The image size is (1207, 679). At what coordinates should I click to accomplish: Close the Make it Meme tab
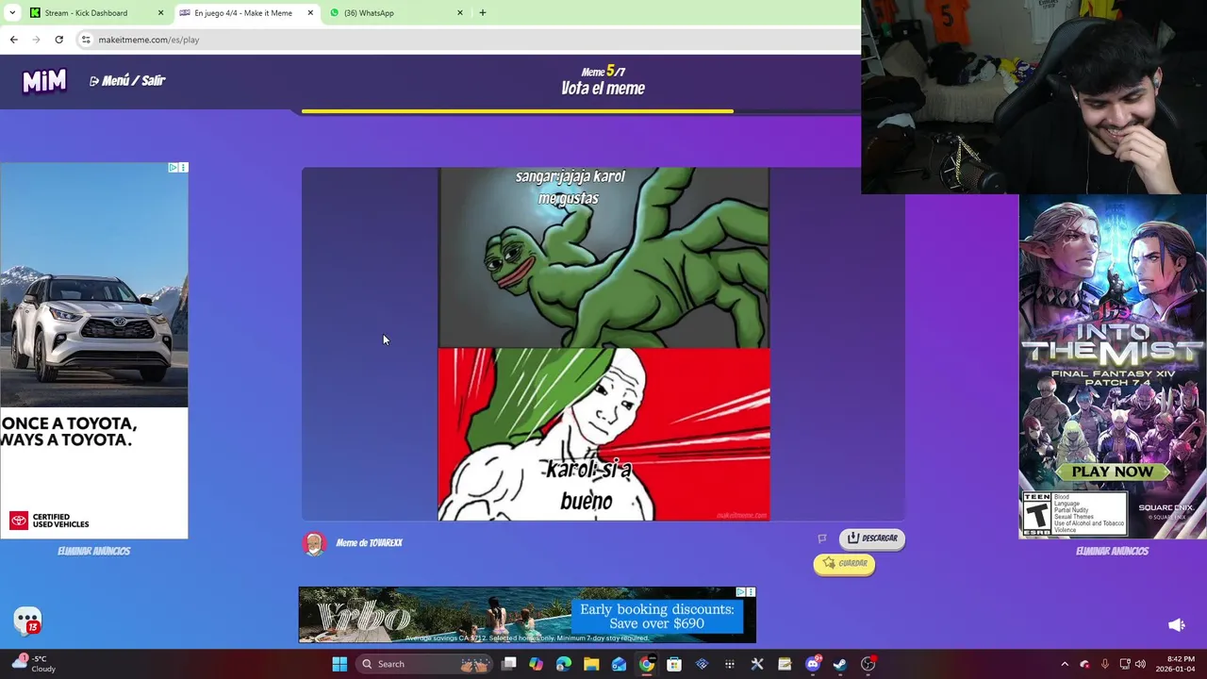click(x=310, y=13)
